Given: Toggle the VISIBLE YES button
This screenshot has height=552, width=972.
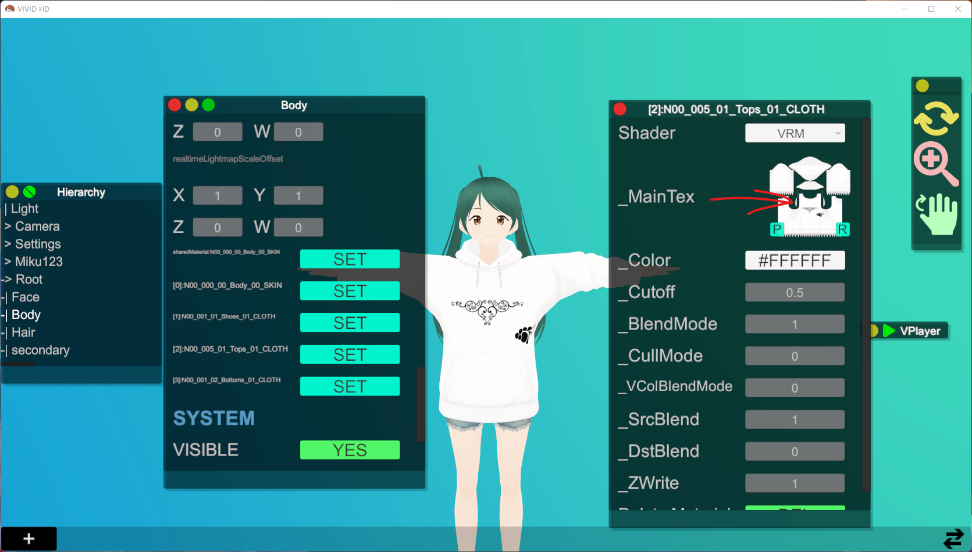Looking at the screenshot, I should [x=350, y=450].
